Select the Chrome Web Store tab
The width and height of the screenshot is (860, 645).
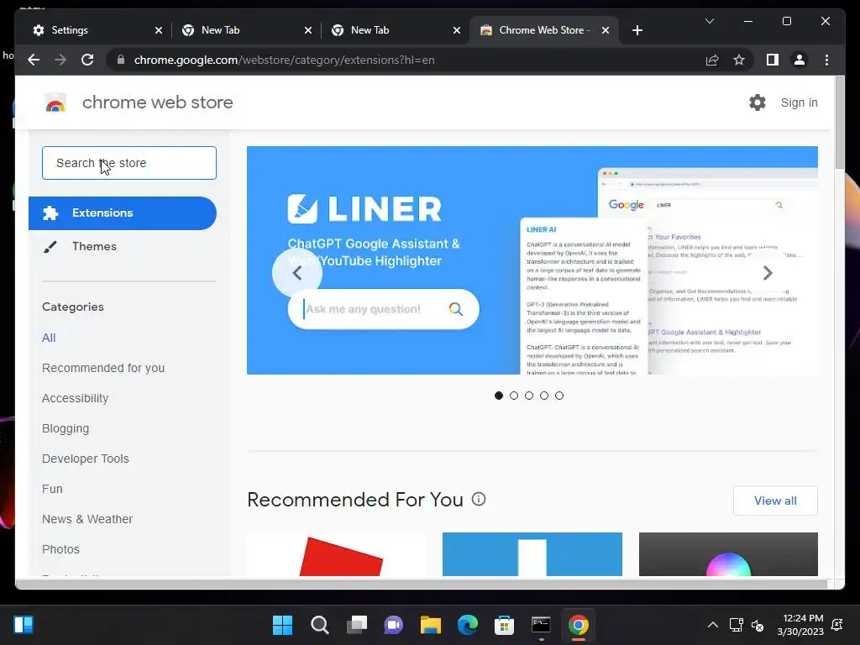(x=544, y=30)
